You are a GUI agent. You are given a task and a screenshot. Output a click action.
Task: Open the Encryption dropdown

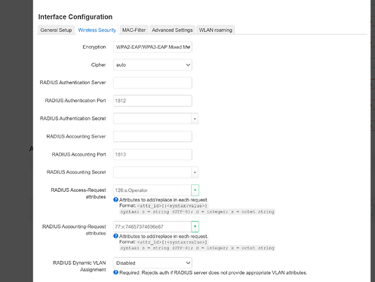point(152,47)
